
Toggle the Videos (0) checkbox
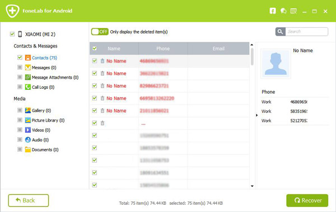pyautogui.click(x=20, y=129)
